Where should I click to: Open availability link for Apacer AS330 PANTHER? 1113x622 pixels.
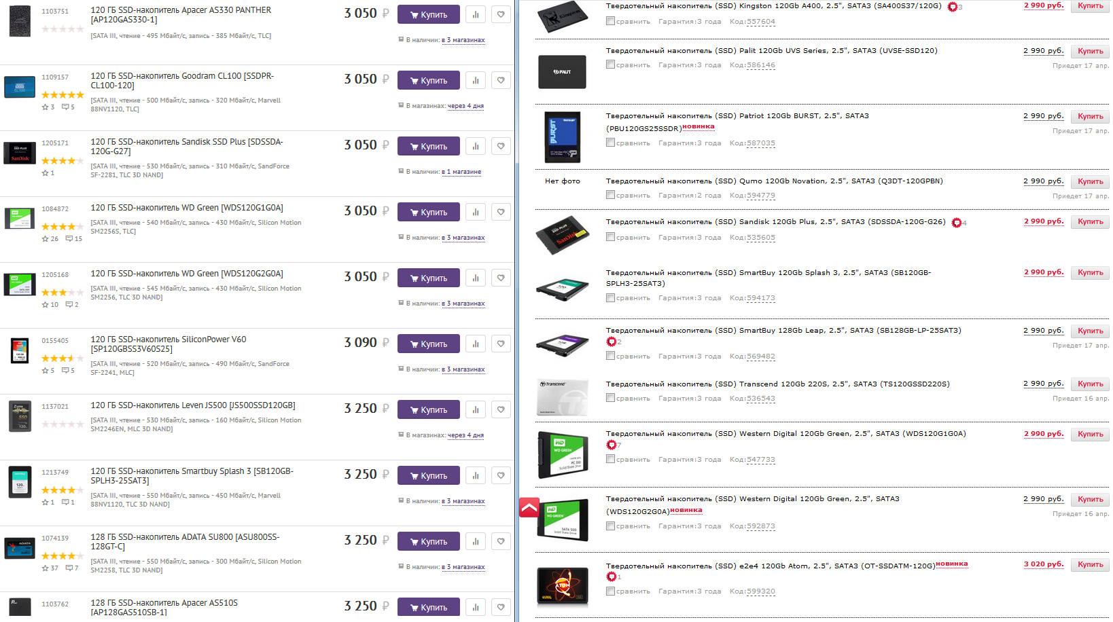pos(463,40)
